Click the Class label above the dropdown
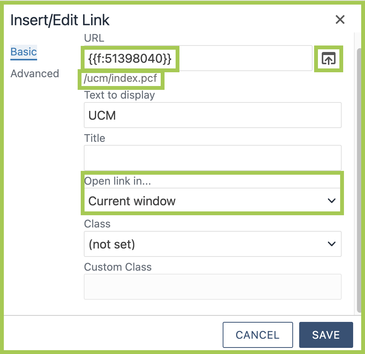The height and width of the screenshot is (354, 365). (97, 224)
